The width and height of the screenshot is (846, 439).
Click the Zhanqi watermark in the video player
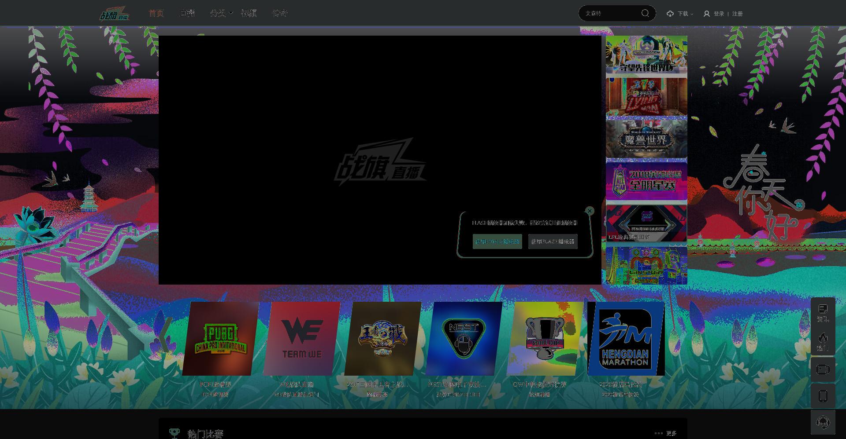pos(380,162)
